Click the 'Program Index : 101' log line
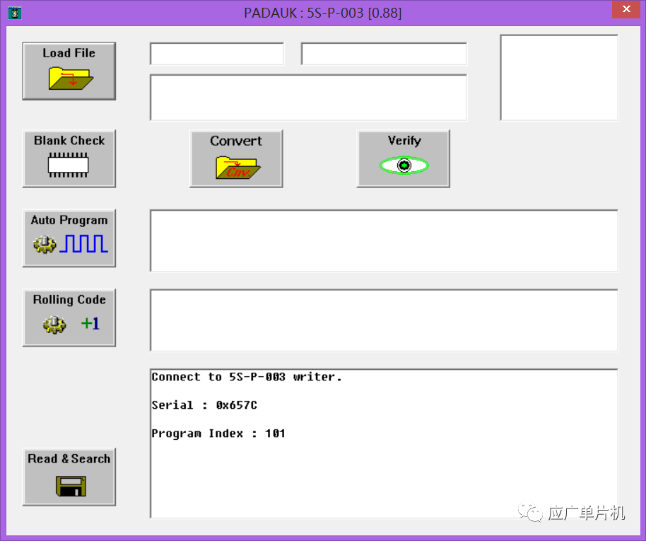This screenshot has width=646, height=541. click(218, 434)
